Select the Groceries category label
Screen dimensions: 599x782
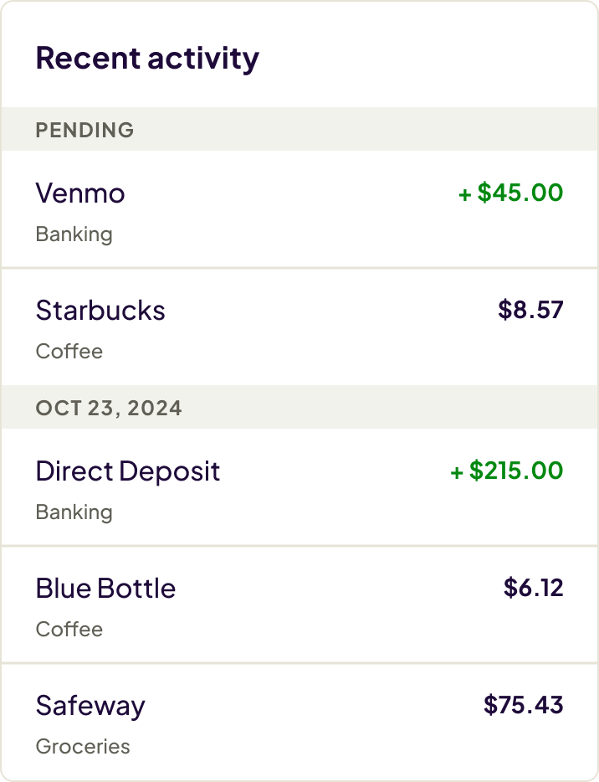coord(83,747)
